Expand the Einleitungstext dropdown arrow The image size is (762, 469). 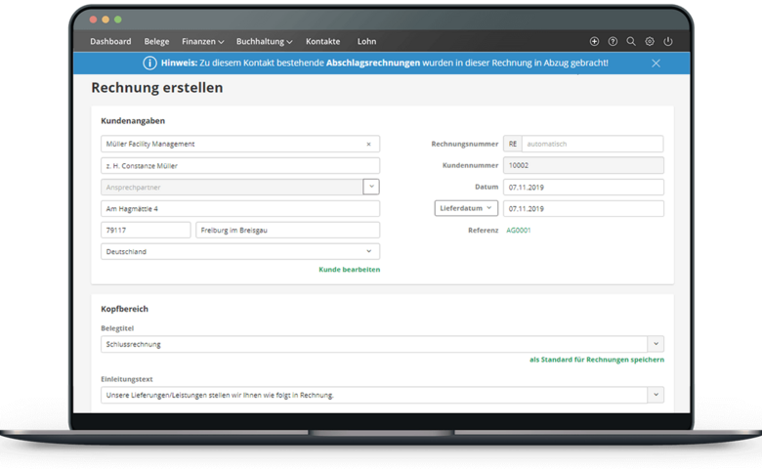point(656,395)
